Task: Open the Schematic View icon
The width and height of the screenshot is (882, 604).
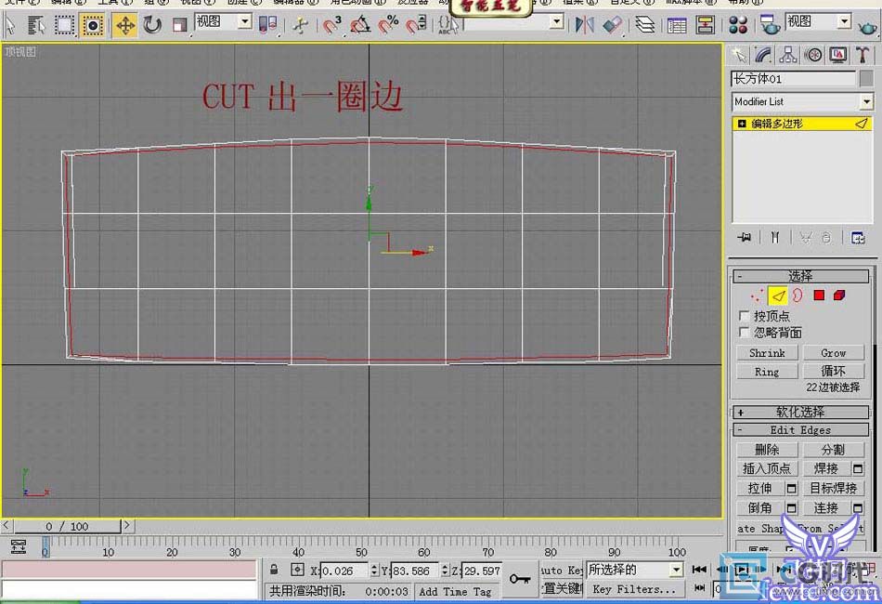Action: [705, 25]
